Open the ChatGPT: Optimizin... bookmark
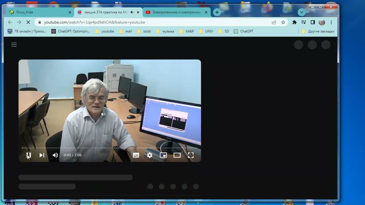The width and height of the screenshot is (365, 205). pyautogui.click(x=71, y=31)
